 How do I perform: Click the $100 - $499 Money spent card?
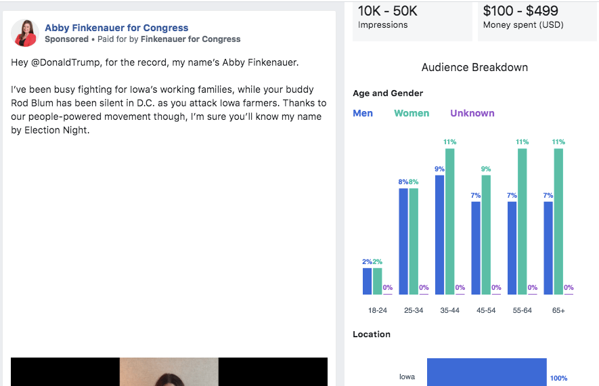point(537,19)
